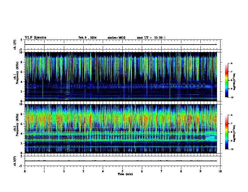Click the ch.1 colorbar log(PSD) label
Image resolution: width=248 pixels, height=192 pixels.
click(235, 82)
